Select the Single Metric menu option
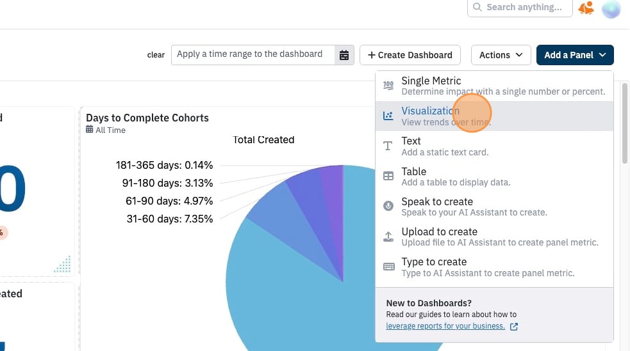 tap(494, 86)
